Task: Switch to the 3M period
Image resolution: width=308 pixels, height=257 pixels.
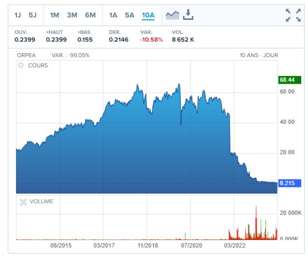Action: 72,15
